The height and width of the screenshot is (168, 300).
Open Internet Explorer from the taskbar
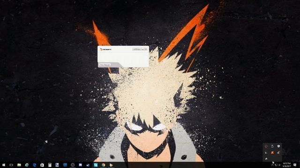coord(27,165)
